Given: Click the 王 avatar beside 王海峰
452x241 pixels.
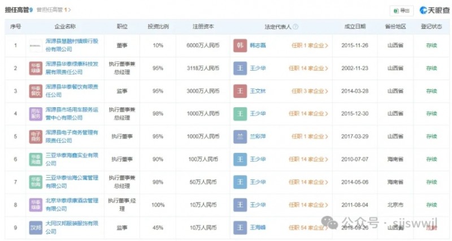Looking at the screenshot, I should point(240,227).
